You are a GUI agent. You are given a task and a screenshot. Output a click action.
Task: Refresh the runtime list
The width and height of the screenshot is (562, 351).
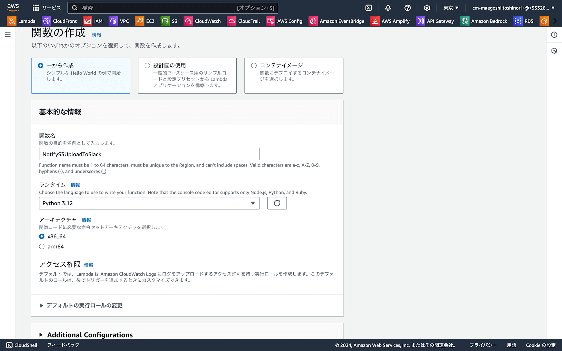point(277,203)
